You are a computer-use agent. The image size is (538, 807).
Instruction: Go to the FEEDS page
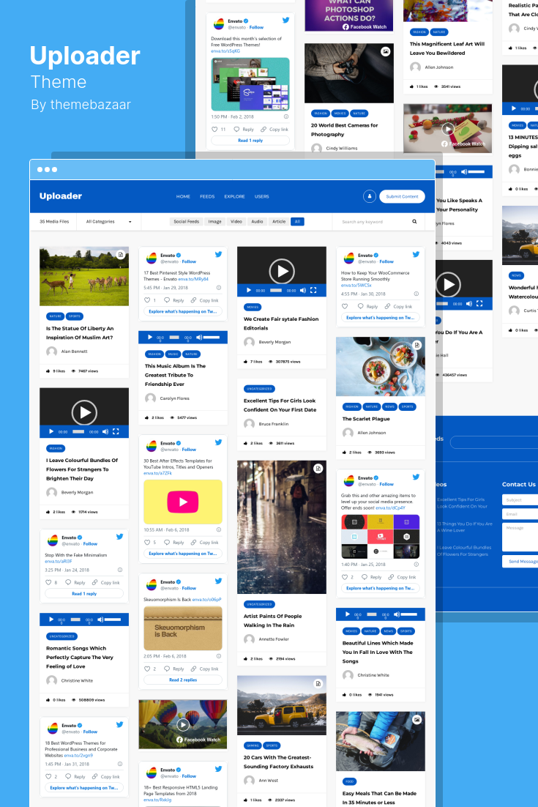click(x=207, y=196)
